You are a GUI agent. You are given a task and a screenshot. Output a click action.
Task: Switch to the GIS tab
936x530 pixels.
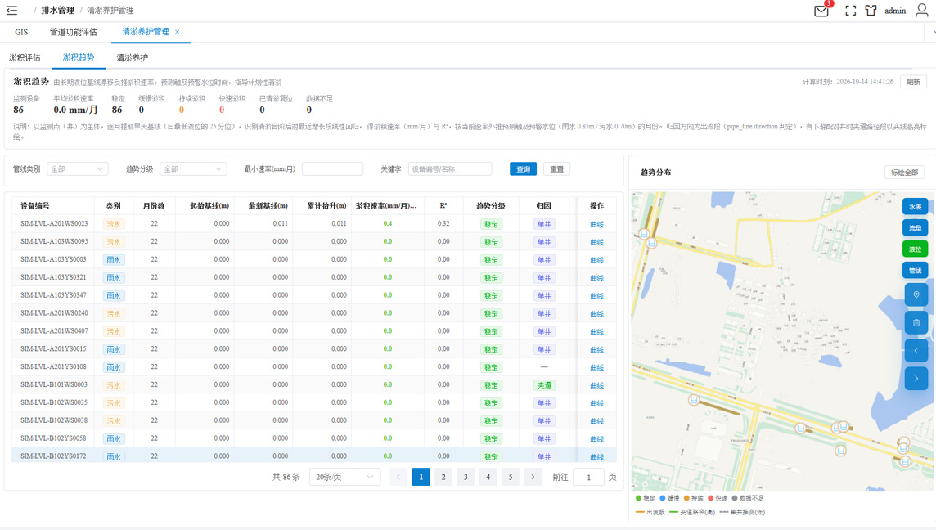tap(21, 32)
